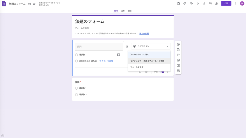Click the move-to-folder icon
This screenshot has width=246, height=138.
[x=29, y=4]
